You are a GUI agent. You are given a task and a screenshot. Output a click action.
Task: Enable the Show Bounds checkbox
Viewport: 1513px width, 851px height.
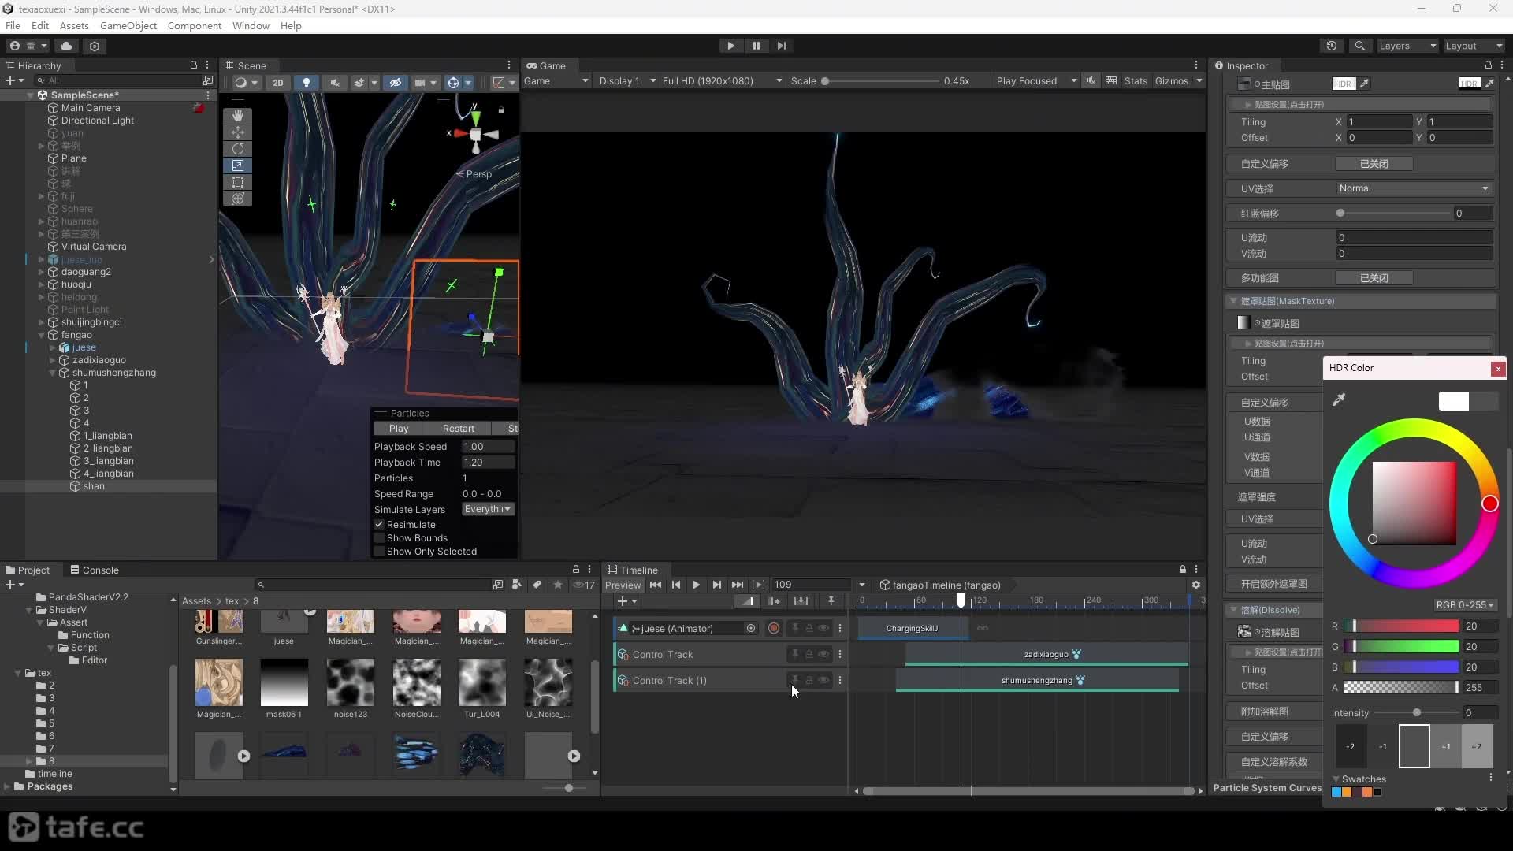coord(379,538)
